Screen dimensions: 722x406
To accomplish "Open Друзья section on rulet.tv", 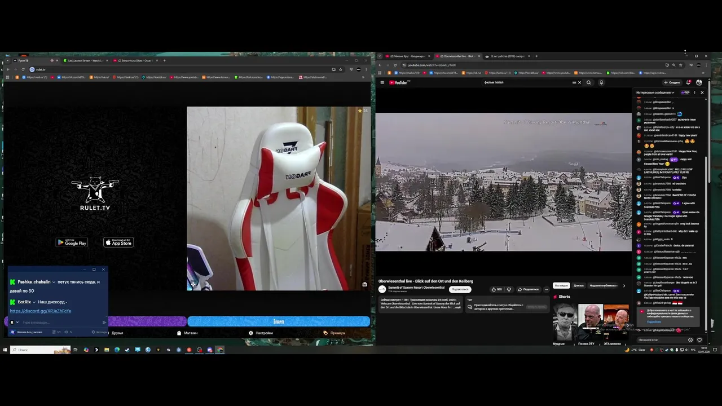I will pos(117,333).
